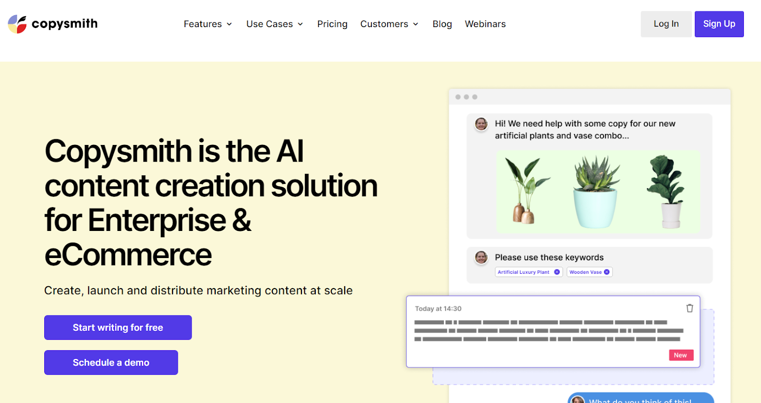Click the Today at 14:30 timestamp

438,309
